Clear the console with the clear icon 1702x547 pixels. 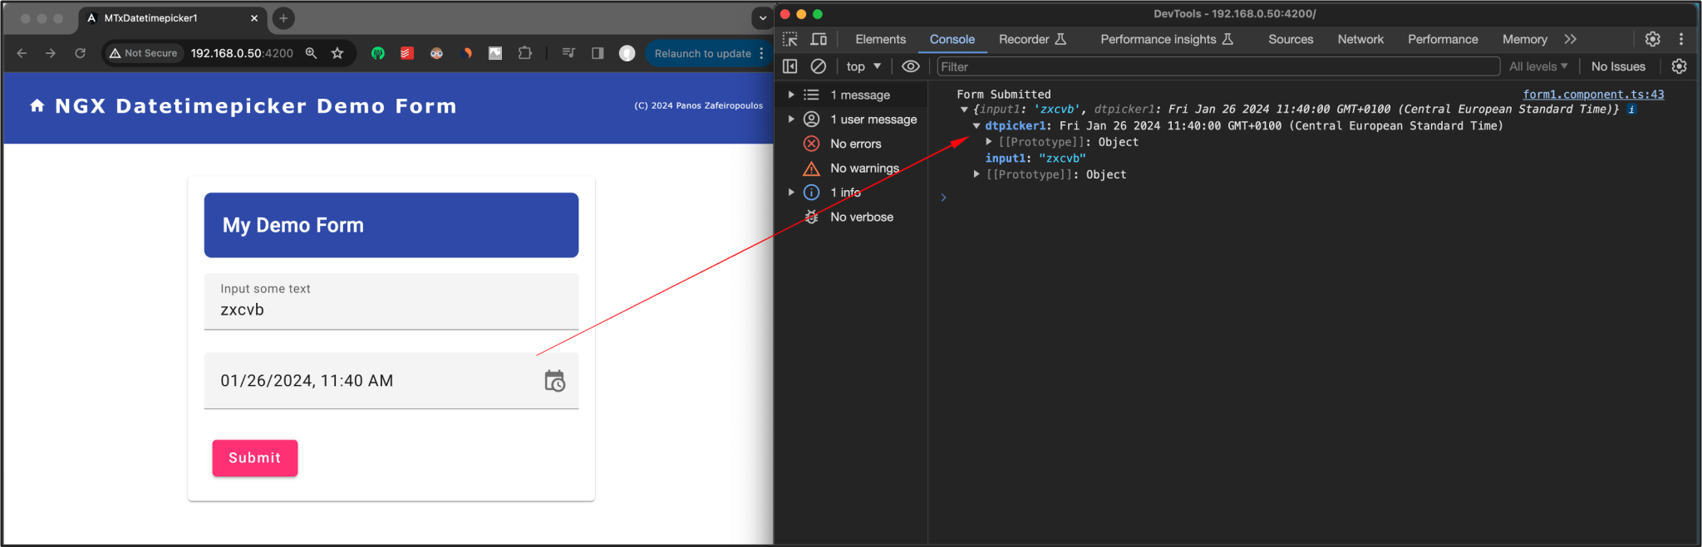(819, 66)
